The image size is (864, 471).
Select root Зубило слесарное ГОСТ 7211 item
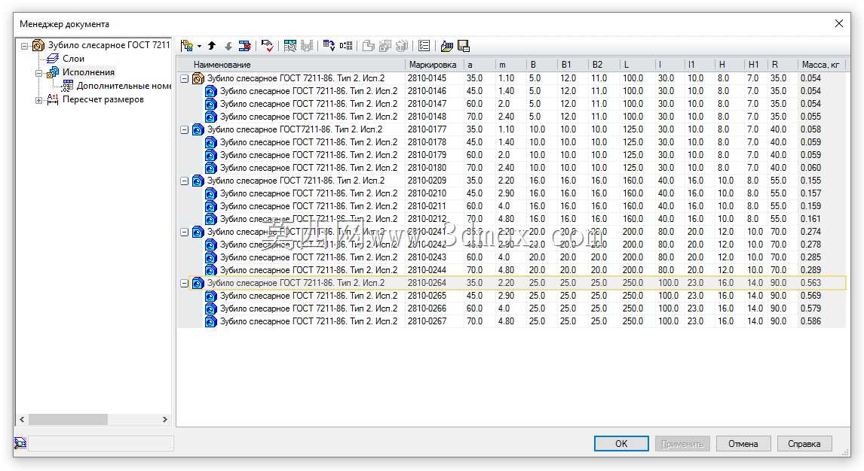pos(109,45)
